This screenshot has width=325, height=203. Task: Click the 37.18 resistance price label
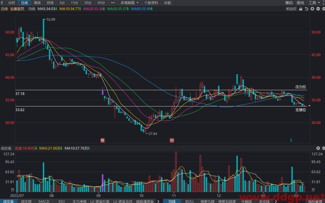pyautogui.click(x=20, y=94)
